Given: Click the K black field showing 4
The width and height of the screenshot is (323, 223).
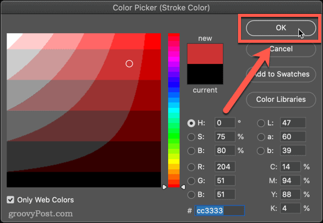Looking at the screenshot, I should coord(290,208).
